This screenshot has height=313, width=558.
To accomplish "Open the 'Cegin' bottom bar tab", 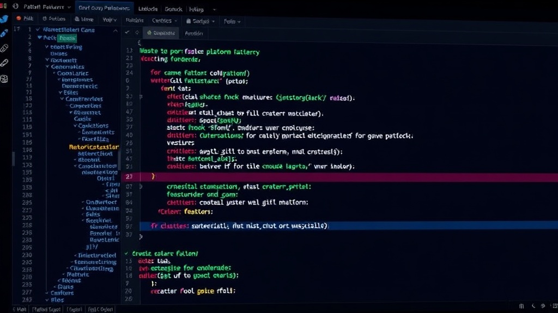I will tap(74, 309).
